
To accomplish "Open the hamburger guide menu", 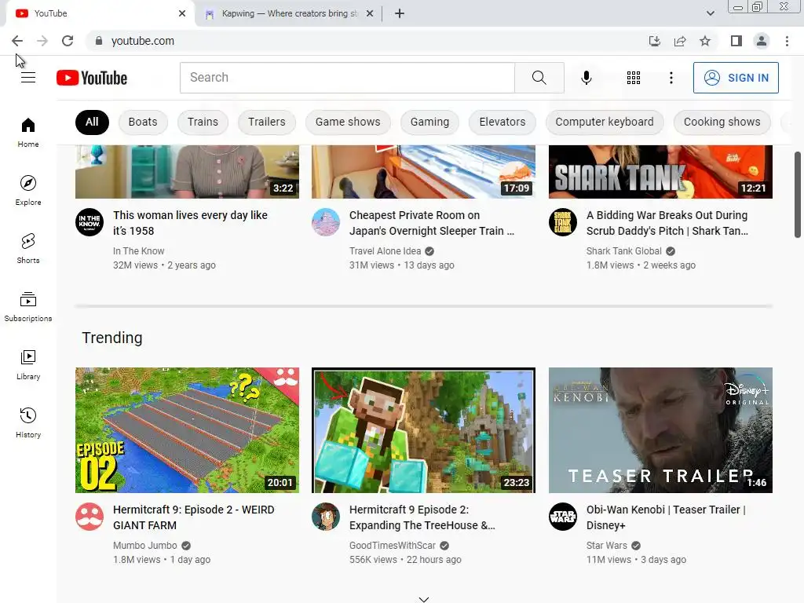I will [x=28, y=78].
